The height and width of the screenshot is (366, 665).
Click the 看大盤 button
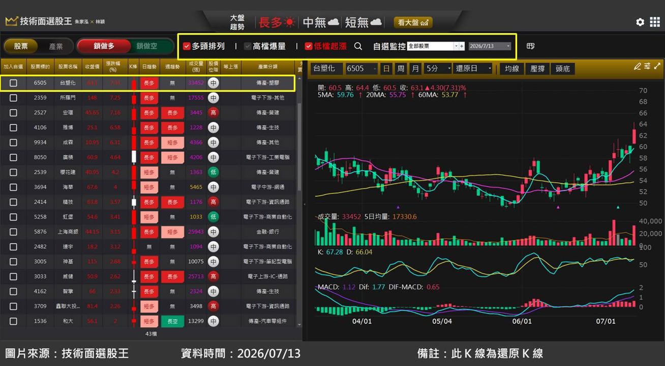coord(413,22)
